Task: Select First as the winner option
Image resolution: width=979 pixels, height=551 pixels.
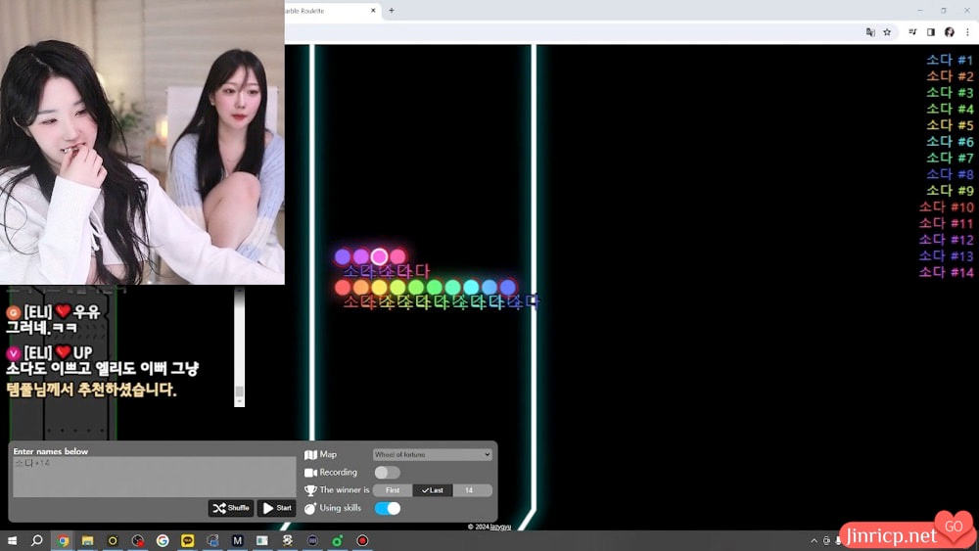Action: click(x=392, y=490)
